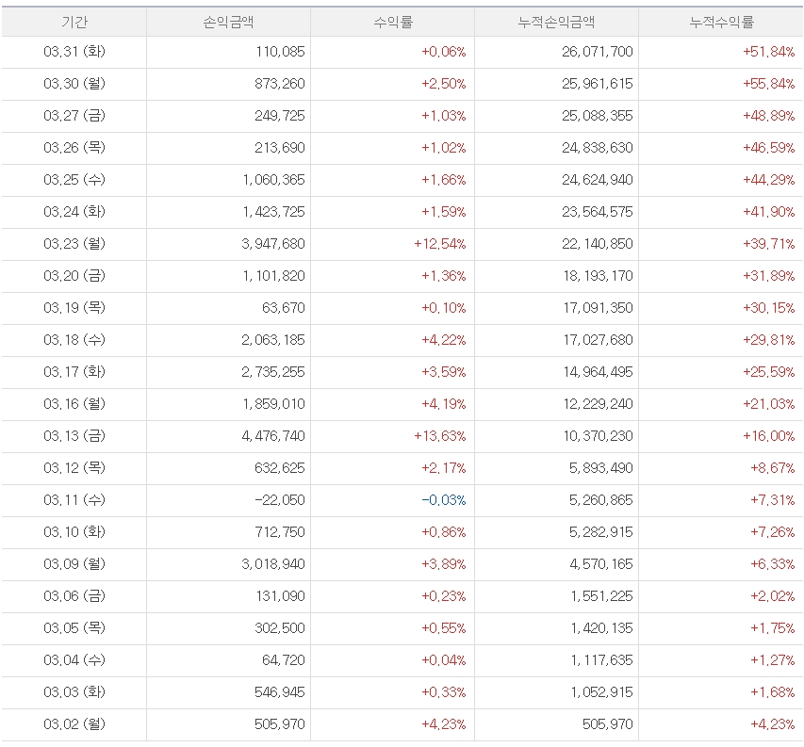The width and height of the screenshot is (804, 747).
Task: Select the 22,140,850 cumulative amount
Action: [x=598, y=244]
